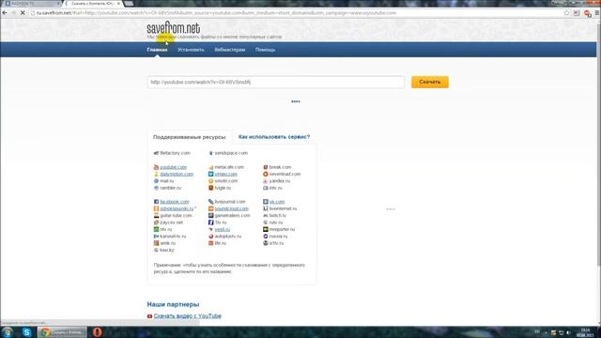Click the Скачать видео с YouTube link

pyautogui.click(x=188, y=316)
